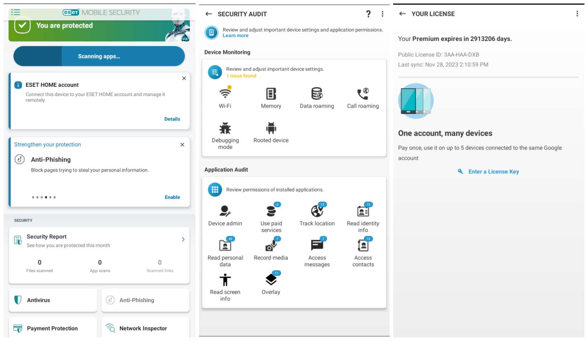
Task: Go back from the Security Audit screen
Action: 209,14
